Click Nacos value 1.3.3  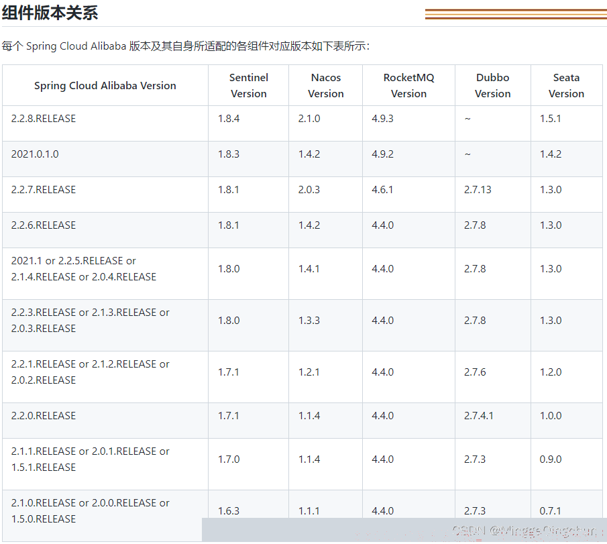[x=309, y=321]
